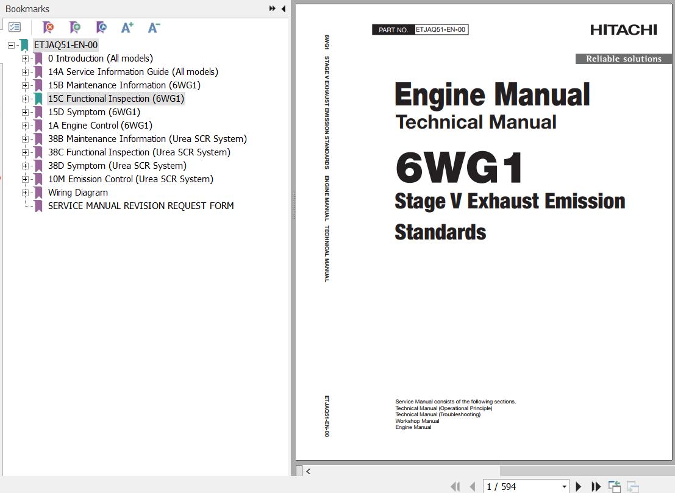Jump to the first page arrow
Image resolution: width=675 pixels, height=493 pixels.
(455, 486)
